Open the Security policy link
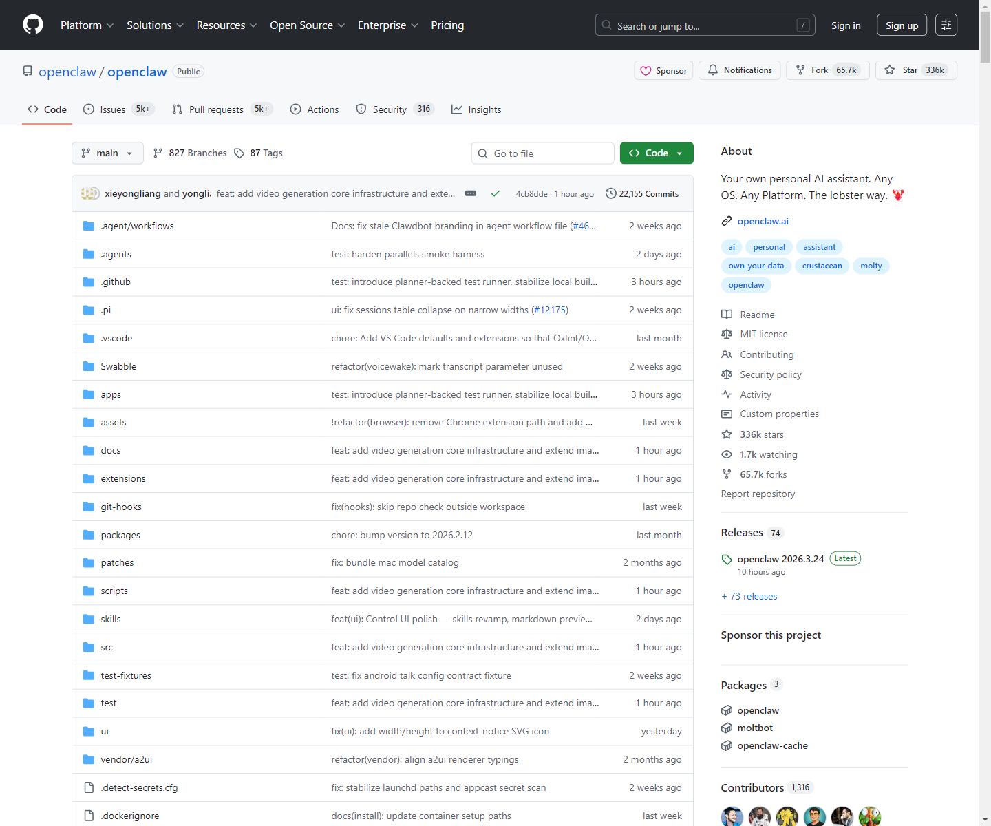 pos(770,374)
